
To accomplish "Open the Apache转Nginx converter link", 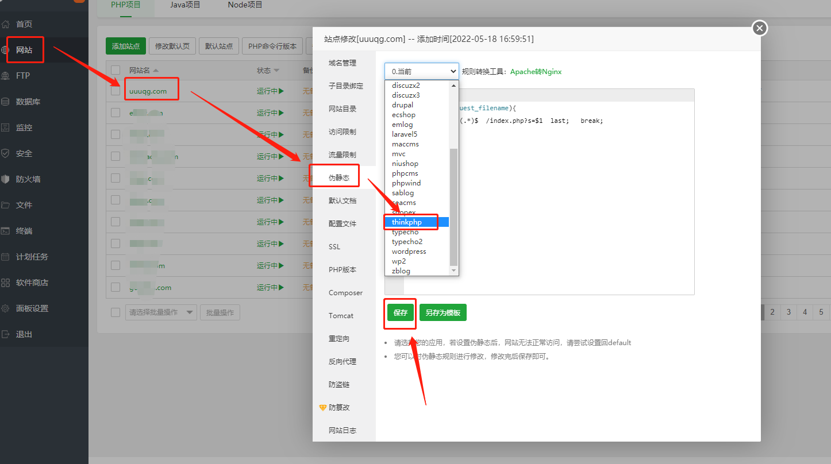I will click(x=536, y=72).
